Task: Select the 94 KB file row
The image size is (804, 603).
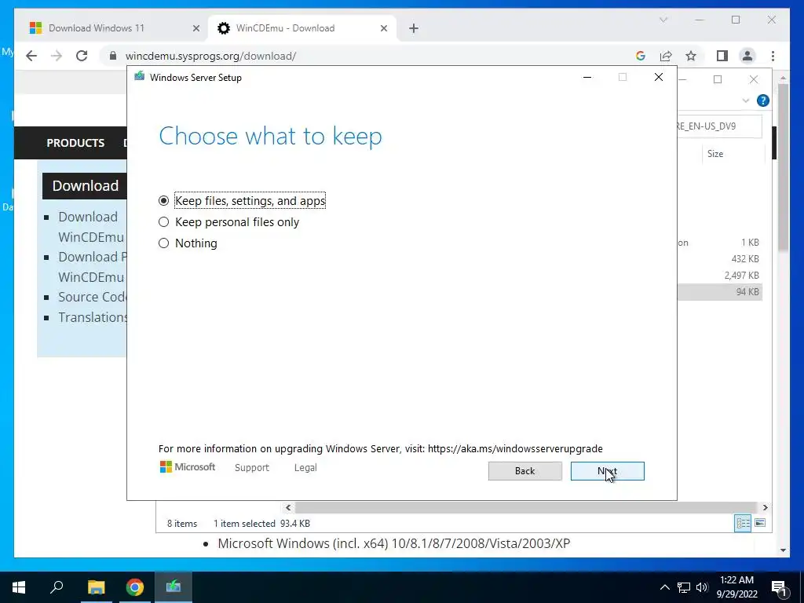Action: click(719, 292)
